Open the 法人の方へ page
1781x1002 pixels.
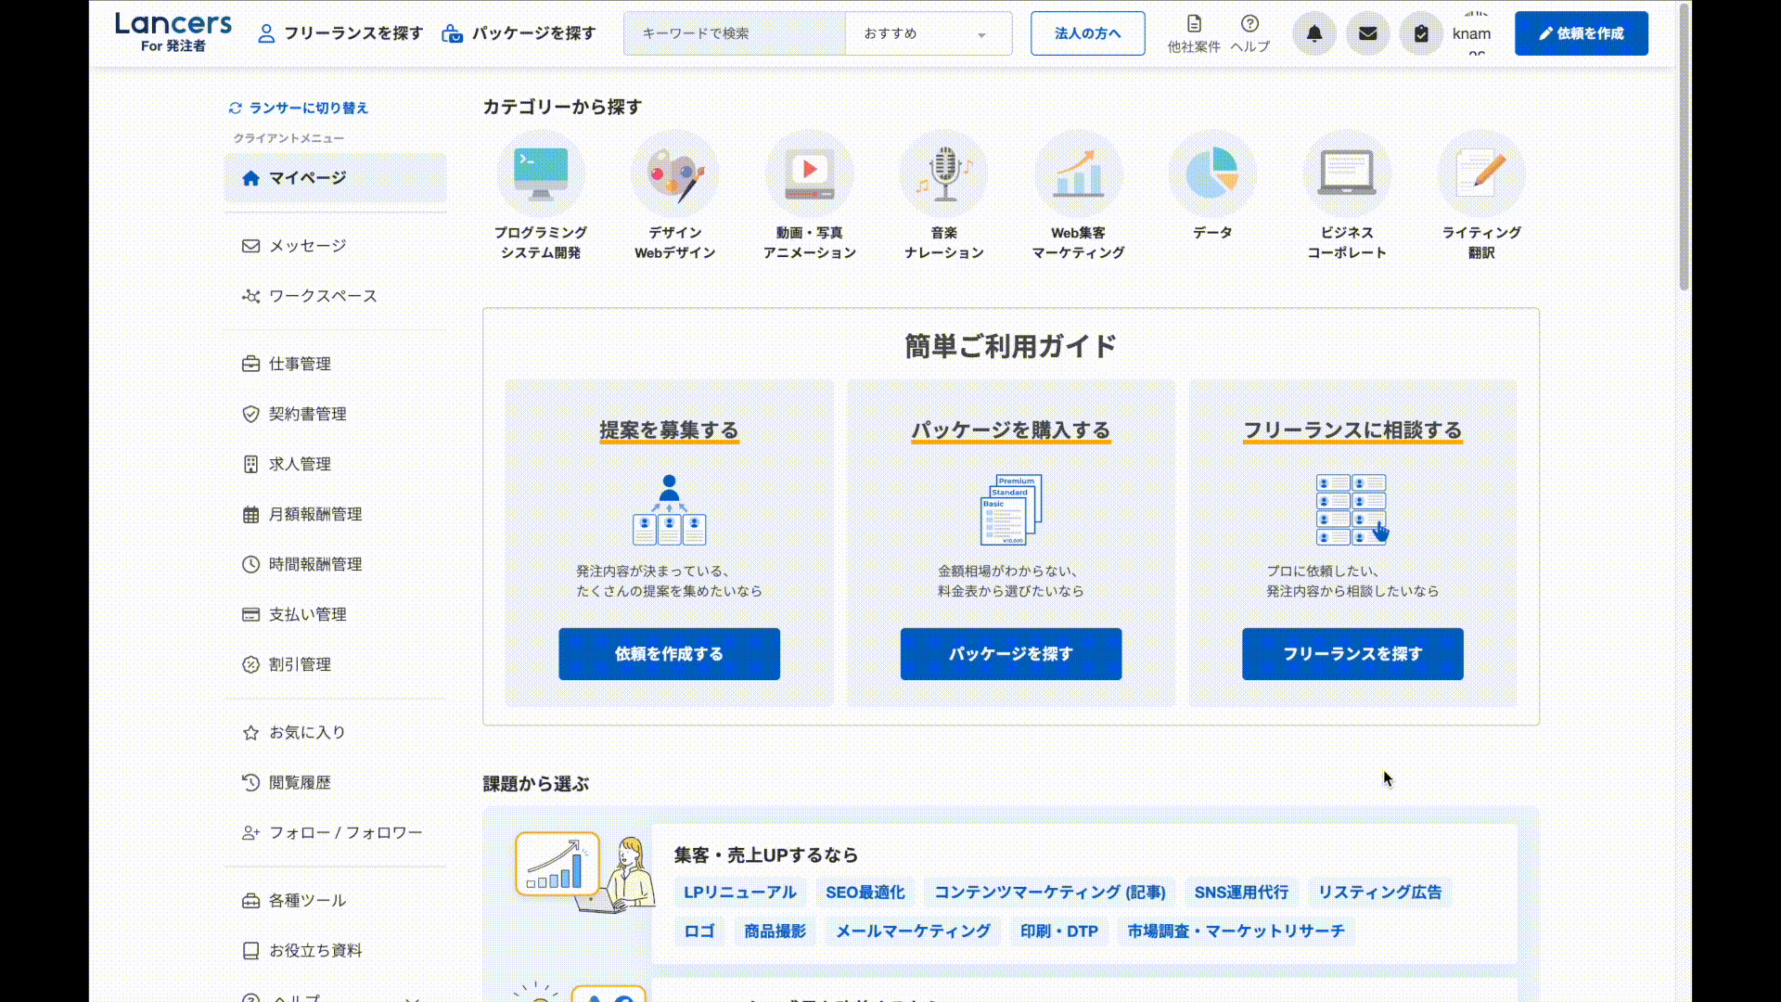tap(1087, 32)
